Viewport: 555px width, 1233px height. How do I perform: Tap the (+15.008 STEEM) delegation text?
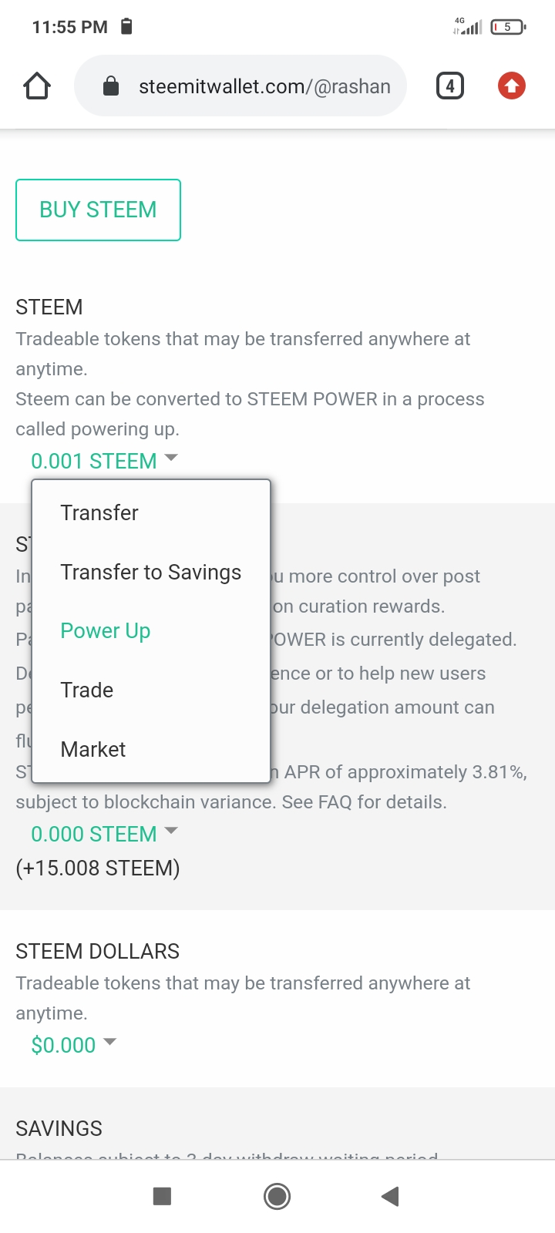tap(98, 868)
